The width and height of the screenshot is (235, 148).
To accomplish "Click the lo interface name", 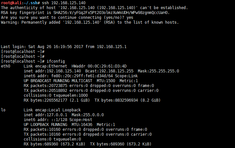I will pyautogui.click(x=3, y=110).
